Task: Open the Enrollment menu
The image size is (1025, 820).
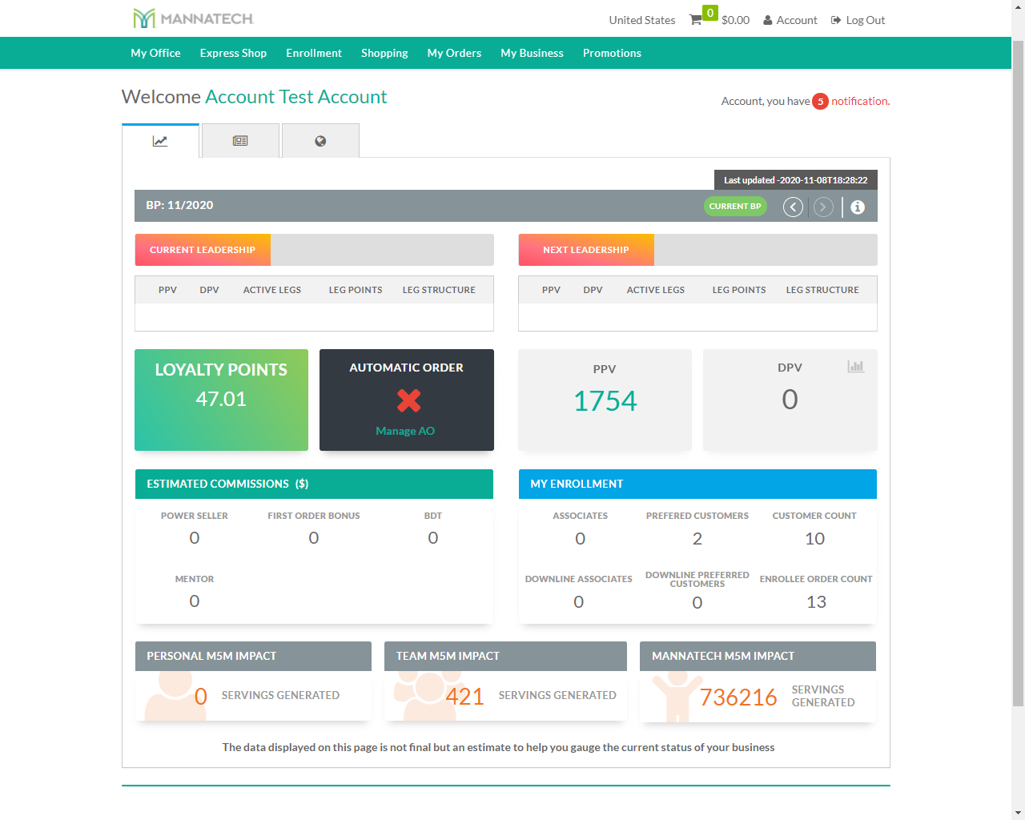Action: click(x=314, y=53)
